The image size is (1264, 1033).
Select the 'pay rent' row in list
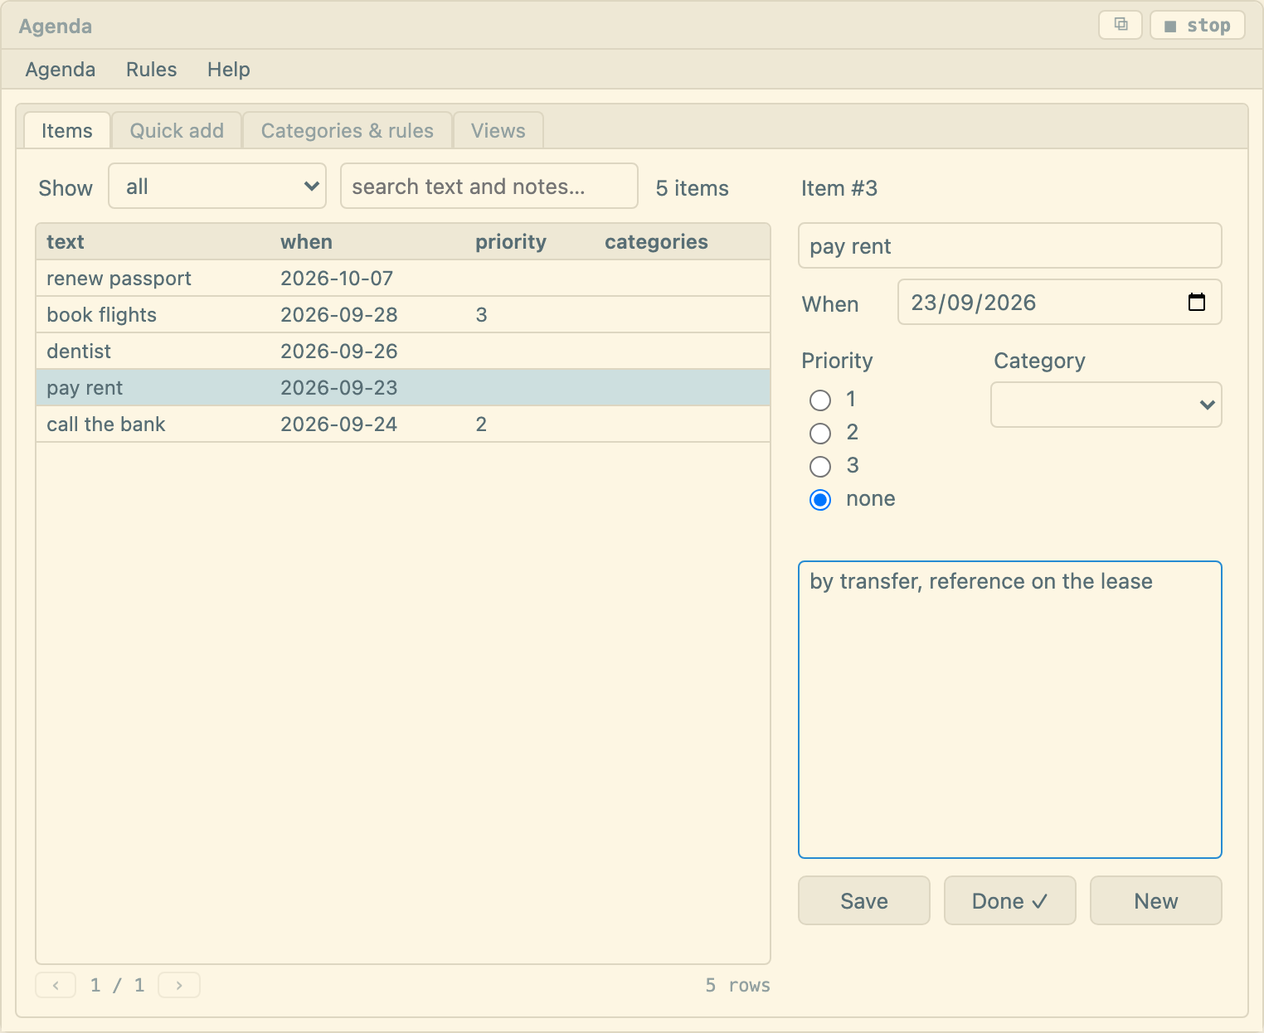coord(403,388)
